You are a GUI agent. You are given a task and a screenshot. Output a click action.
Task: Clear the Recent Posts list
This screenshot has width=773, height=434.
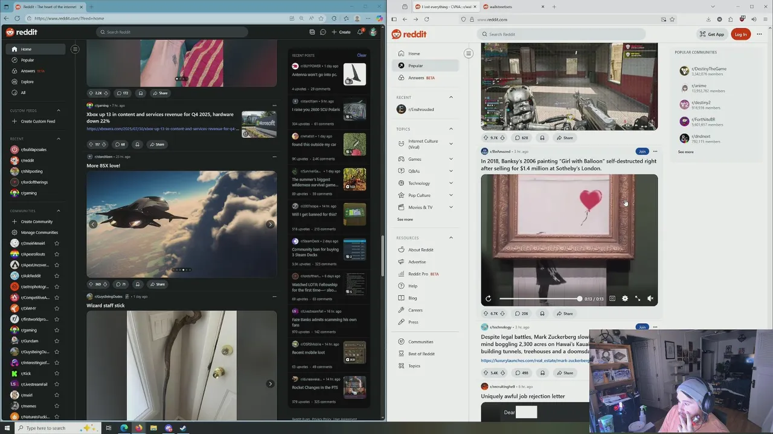click(362, 55)
